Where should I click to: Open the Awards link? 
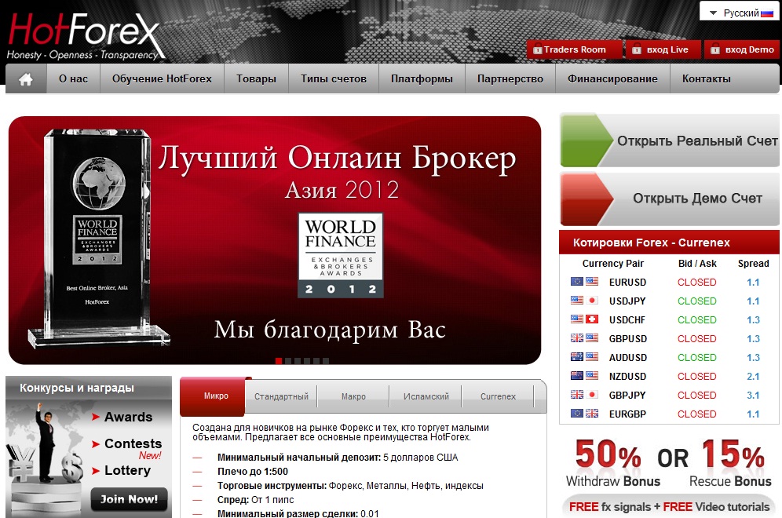pos(128,417)
